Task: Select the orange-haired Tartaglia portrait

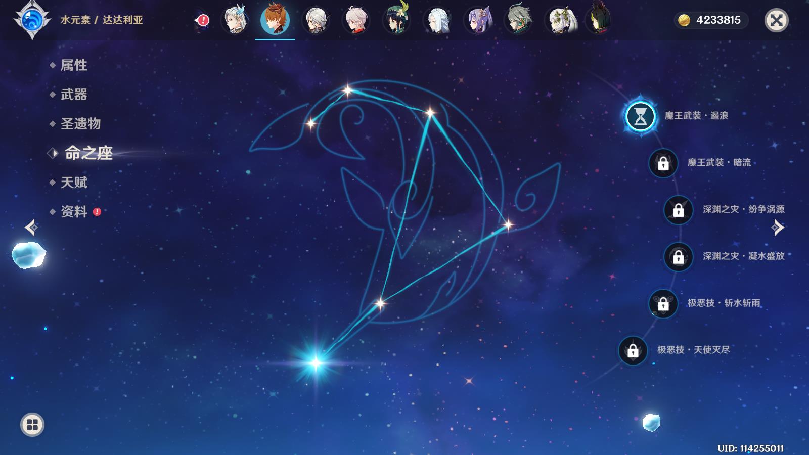Action: pyautogui.click(x=275, y=19)
